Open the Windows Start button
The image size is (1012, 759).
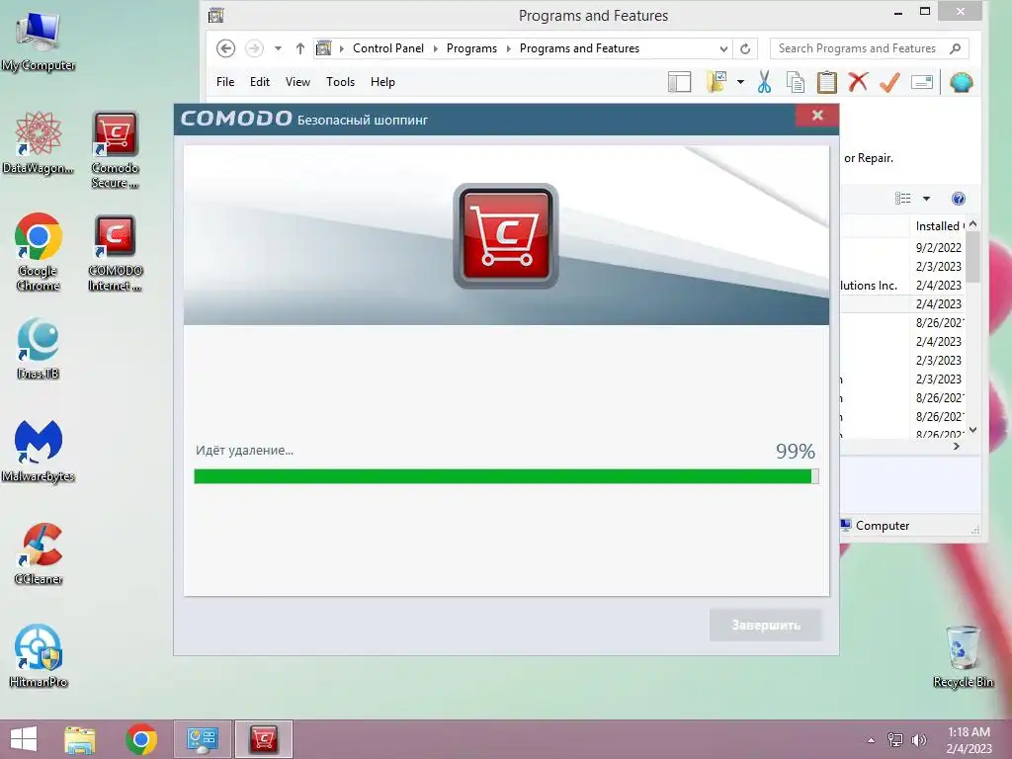(24, 739)
